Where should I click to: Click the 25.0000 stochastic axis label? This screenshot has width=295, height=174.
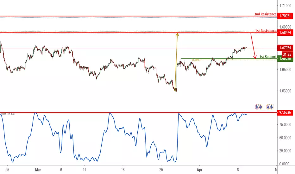tap(285, 151)
